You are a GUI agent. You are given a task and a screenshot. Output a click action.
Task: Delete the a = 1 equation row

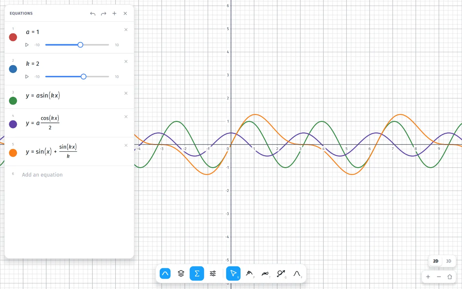point(126,30)
